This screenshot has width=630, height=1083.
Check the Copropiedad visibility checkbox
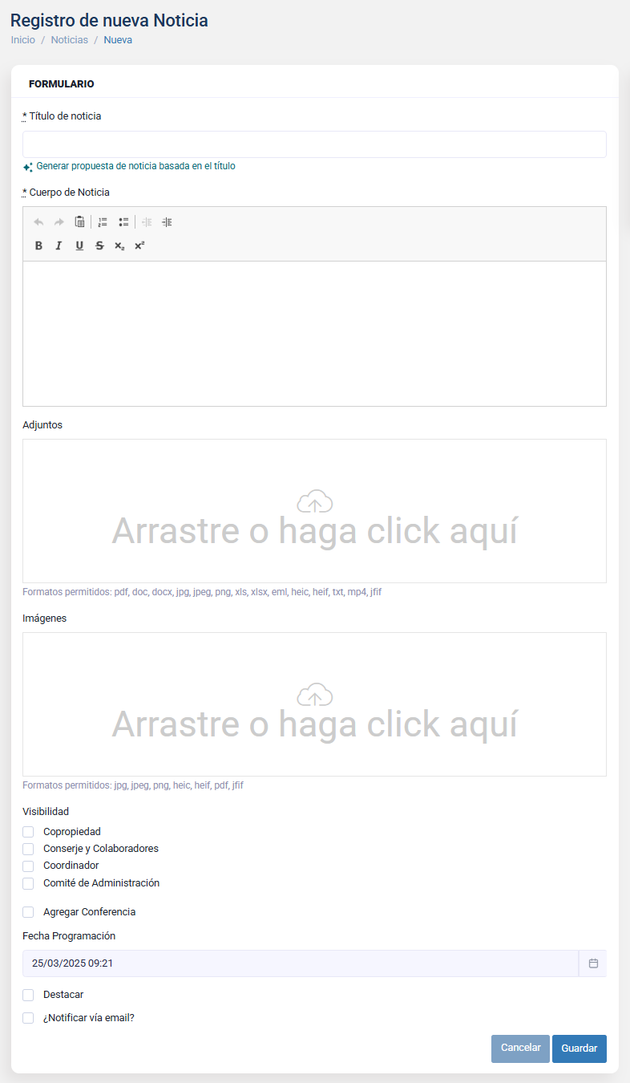click(28, 832)
